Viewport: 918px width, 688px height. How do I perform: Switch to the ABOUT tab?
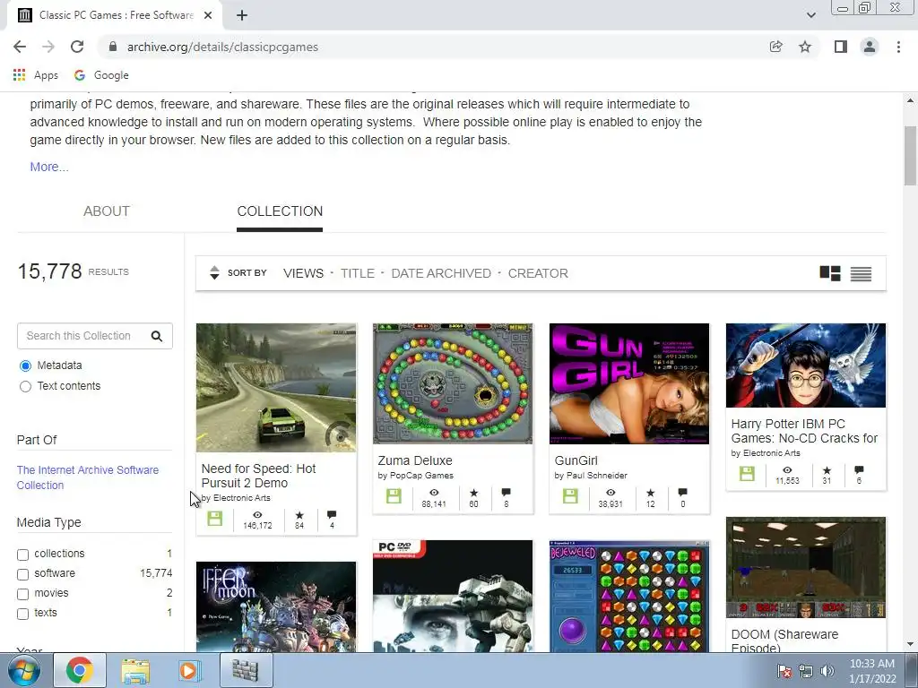(107, 211)
